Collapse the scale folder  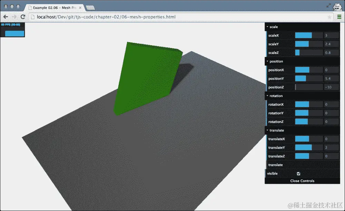302,27
